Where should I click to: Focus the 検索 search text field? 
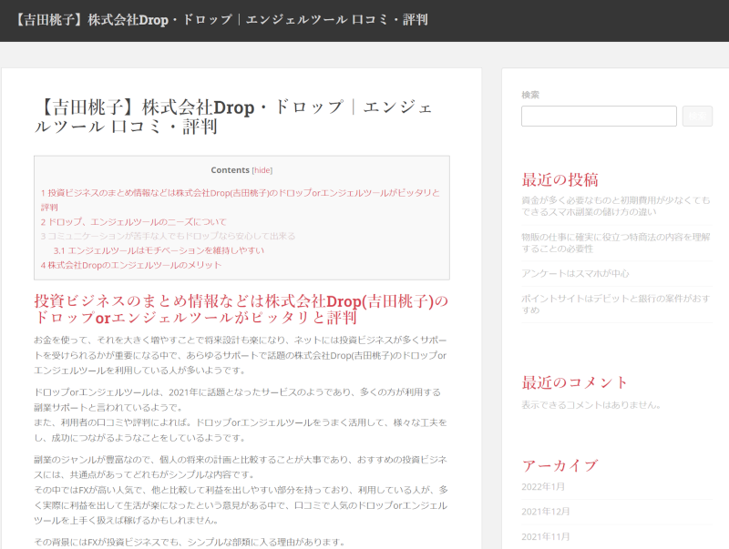click(599, 116)
